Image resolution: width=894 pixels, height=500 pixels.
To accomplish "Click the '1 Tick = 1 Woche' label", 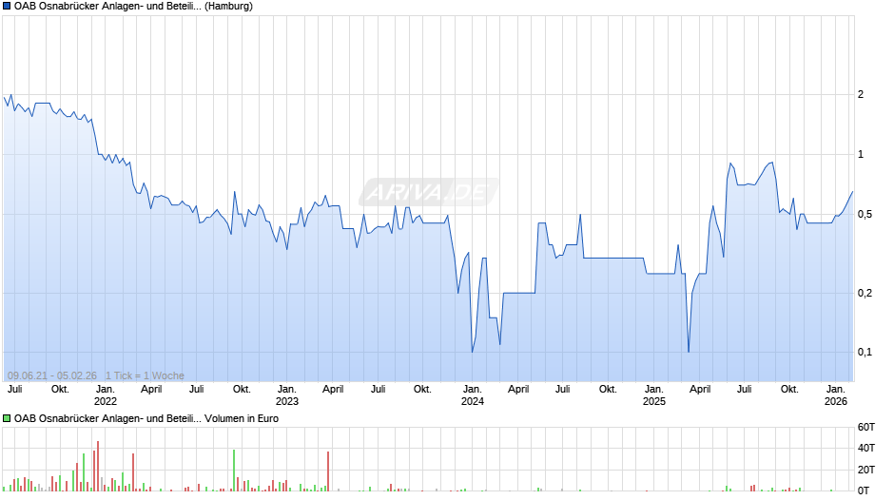I will (x=145, y=375).
